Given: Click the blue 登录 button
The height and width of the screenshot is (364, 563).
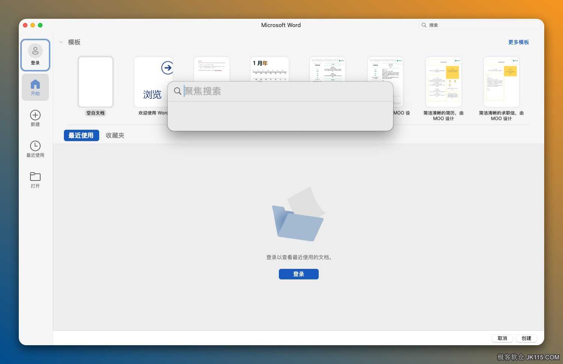Looking at the screenshot, I should [x=299, y=274].
